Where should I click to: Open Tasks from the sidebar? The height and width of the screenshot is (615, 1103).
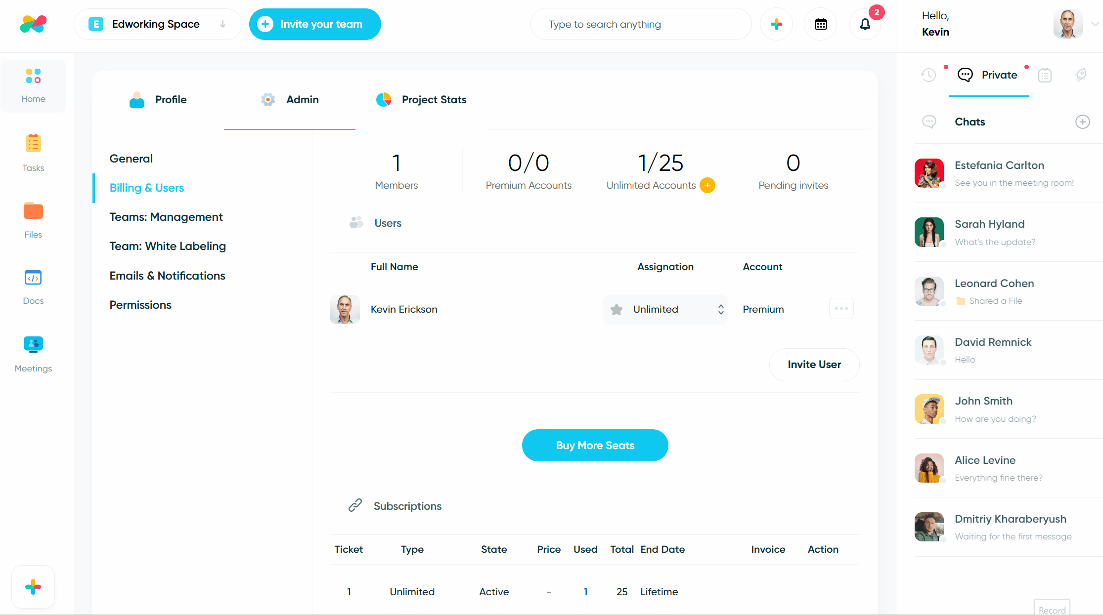(x=33, y=153)
